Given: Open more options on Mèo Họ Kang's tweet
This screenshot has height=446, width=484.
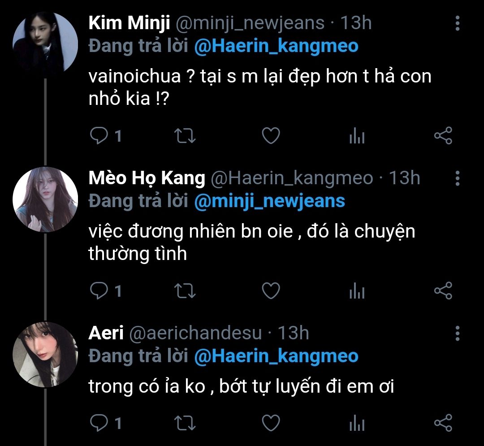Looking at the screenshot, I should click(457, 178).
